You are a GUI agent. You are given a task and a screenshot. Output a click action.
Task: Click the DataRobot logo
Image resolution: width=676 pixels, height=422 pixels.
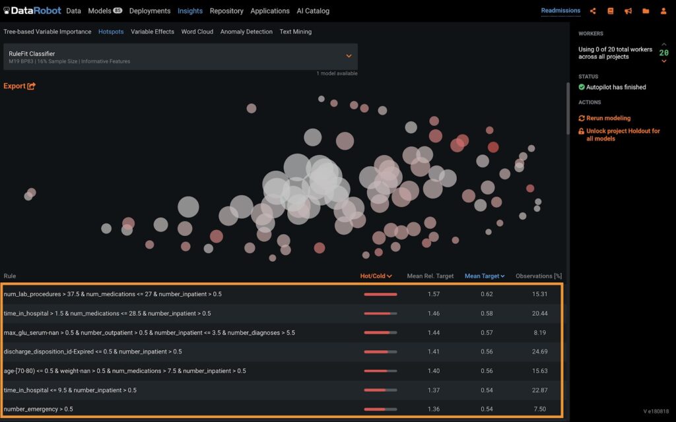[x=32, y=11]
